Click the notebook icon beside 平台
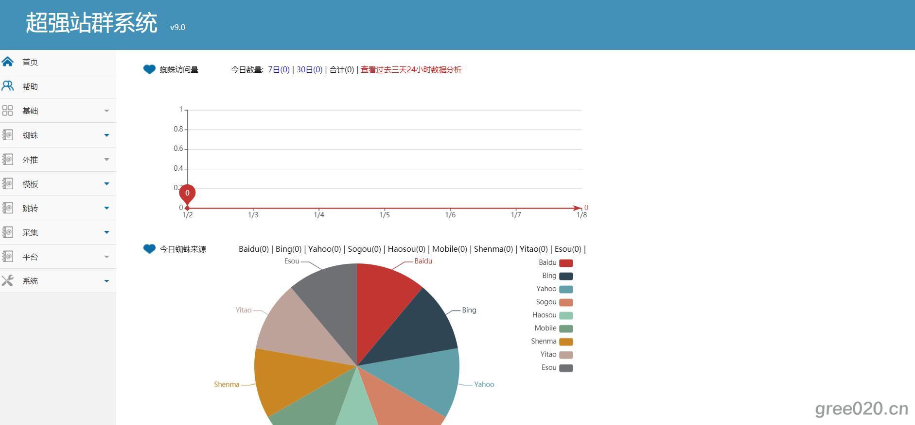 (7, 256)
